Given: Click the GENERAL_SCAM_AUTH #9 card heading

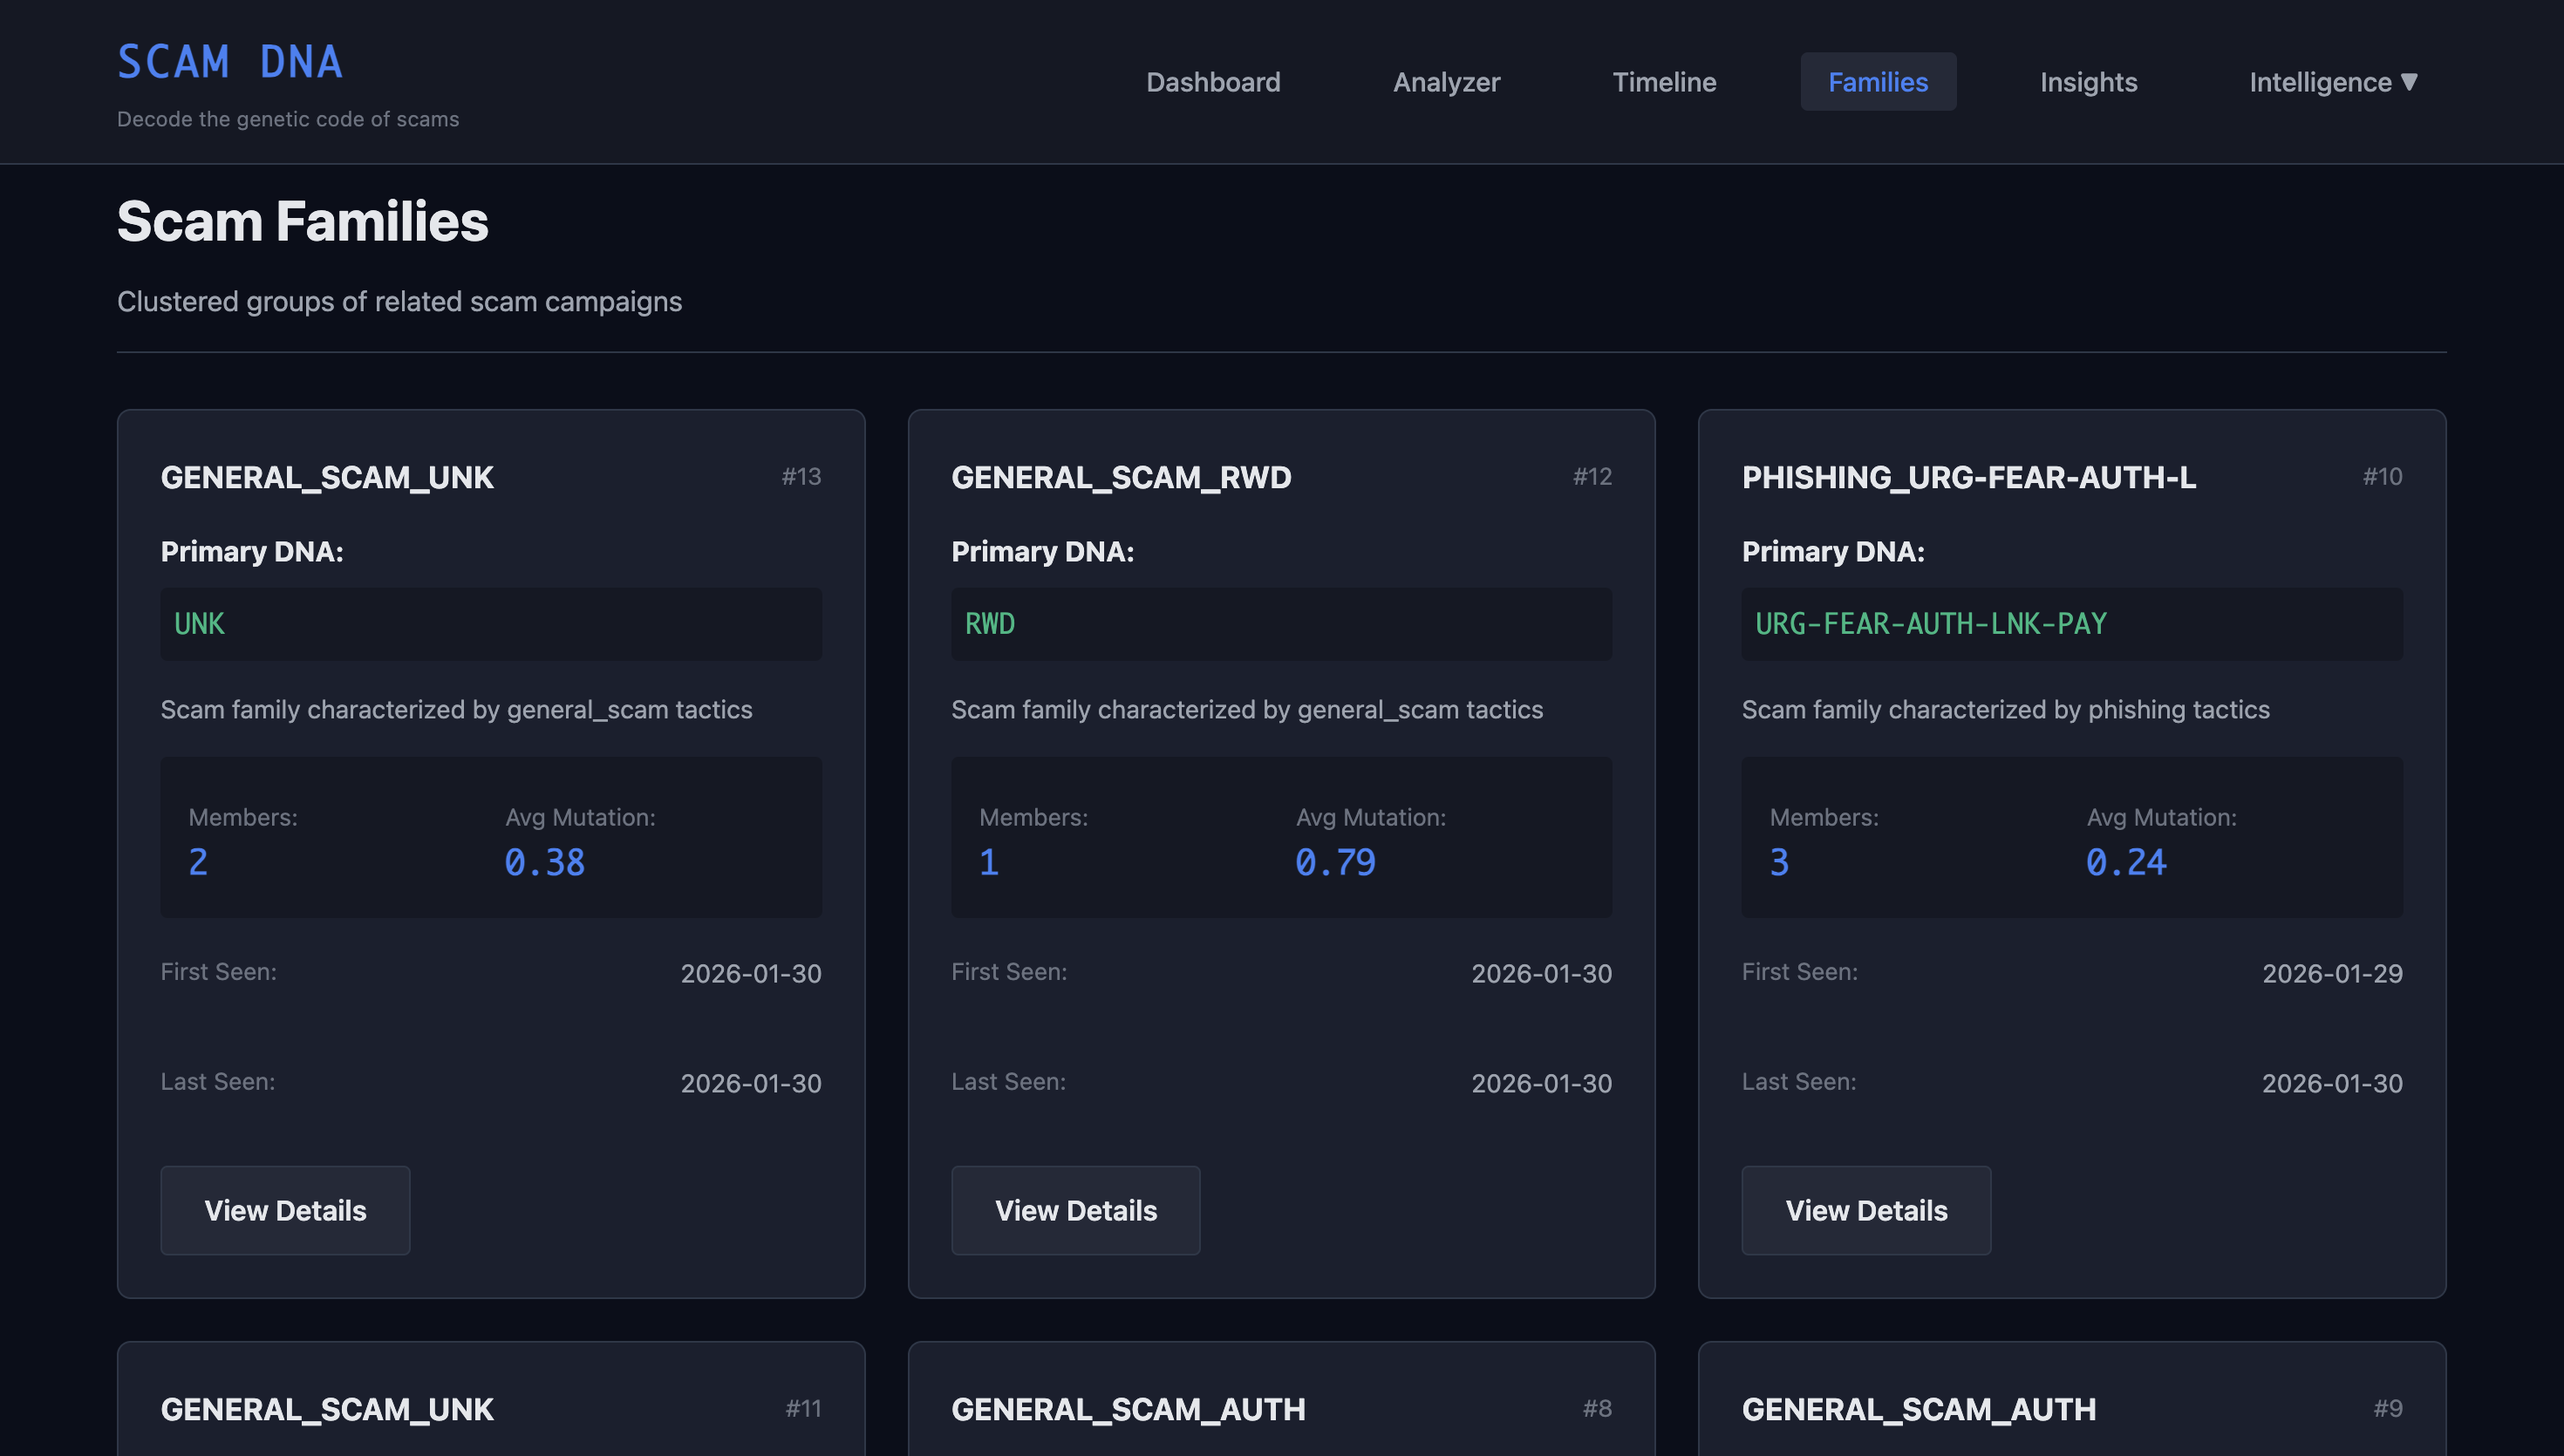Looking at the screenshot, I should point(1918,1409).
